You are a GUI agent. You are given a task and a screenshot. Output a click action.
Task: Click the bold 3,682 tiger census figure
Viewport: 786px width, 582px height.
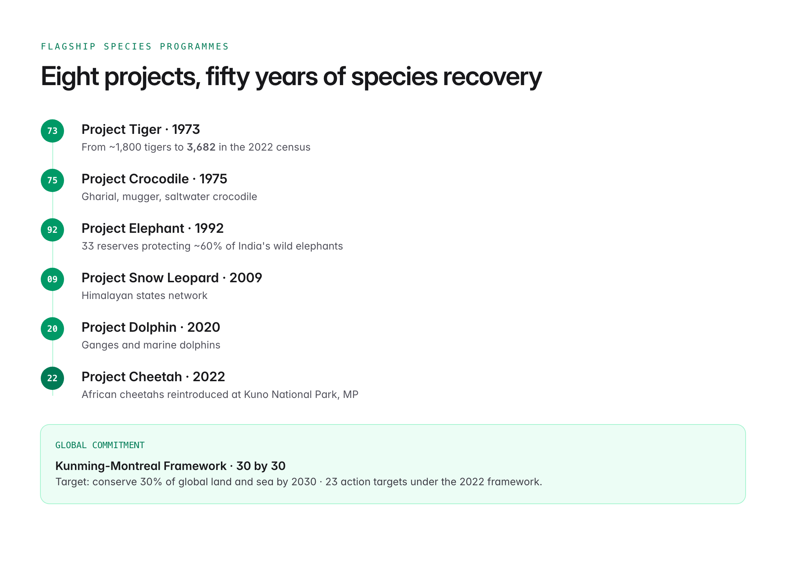pyautogui.click(x=201, y=147)
